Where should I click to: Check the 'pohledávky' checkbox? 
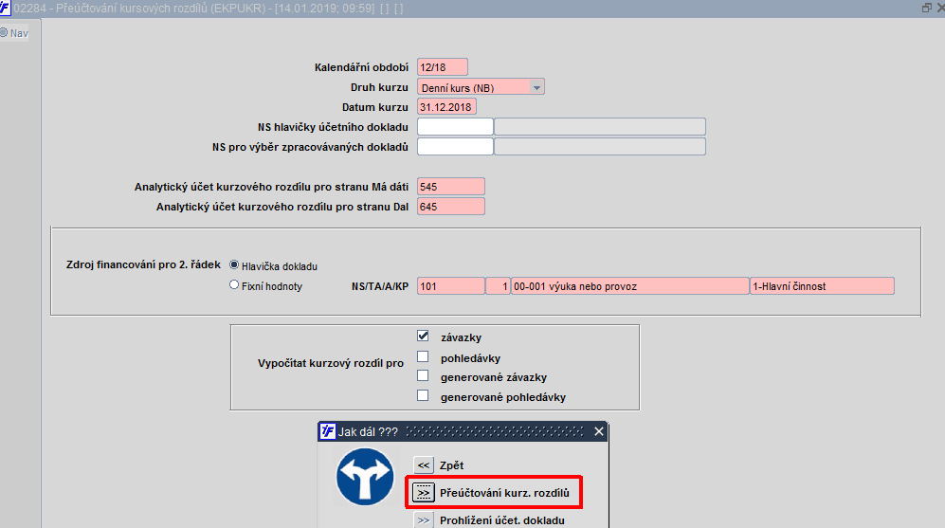[423, 356]
